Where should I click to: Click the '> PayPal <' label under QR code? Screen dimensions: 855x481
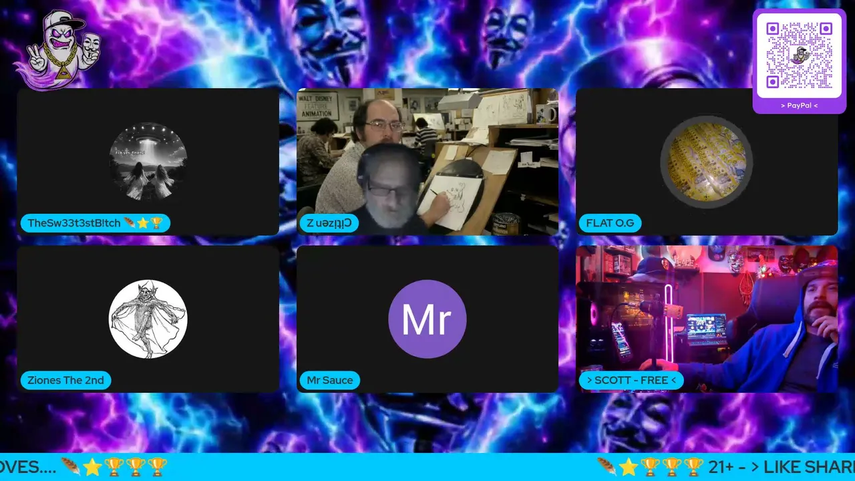pyautogui.click(x=799, y=106)
